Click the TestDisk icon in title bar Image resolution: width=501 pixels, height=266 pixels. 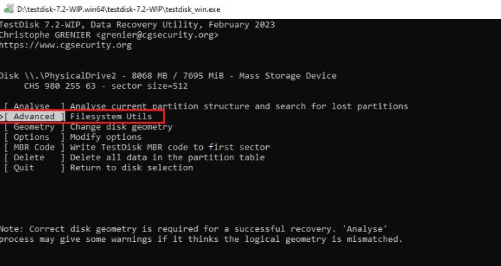(9, 9)
